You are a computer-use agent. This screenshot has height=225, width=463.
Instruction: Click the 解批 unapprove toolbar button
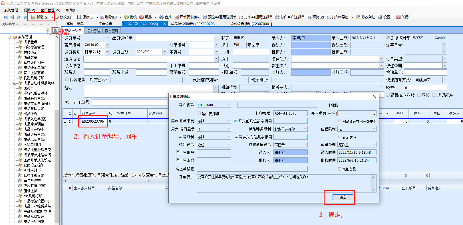(x=146, y=17)
